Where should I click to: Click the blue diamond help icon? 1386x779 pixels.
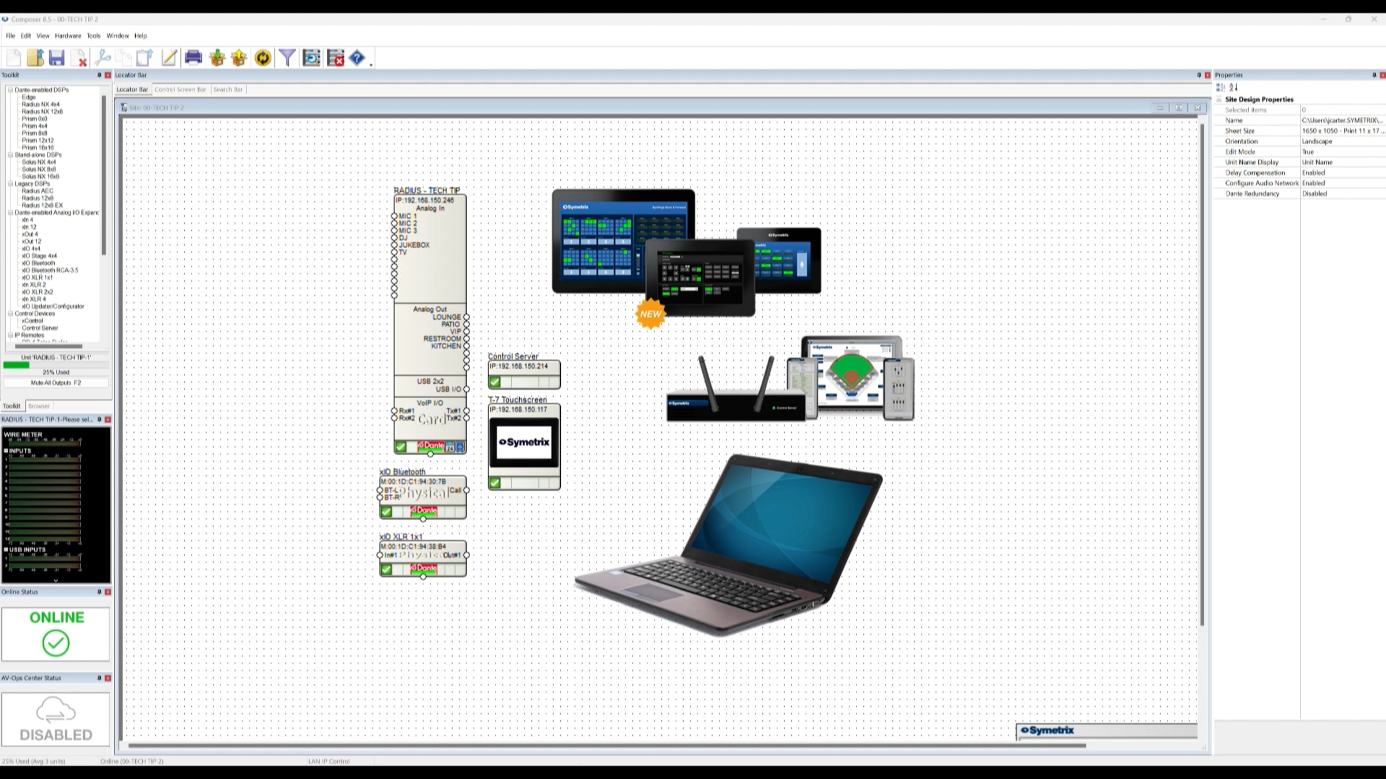point(357,58)
